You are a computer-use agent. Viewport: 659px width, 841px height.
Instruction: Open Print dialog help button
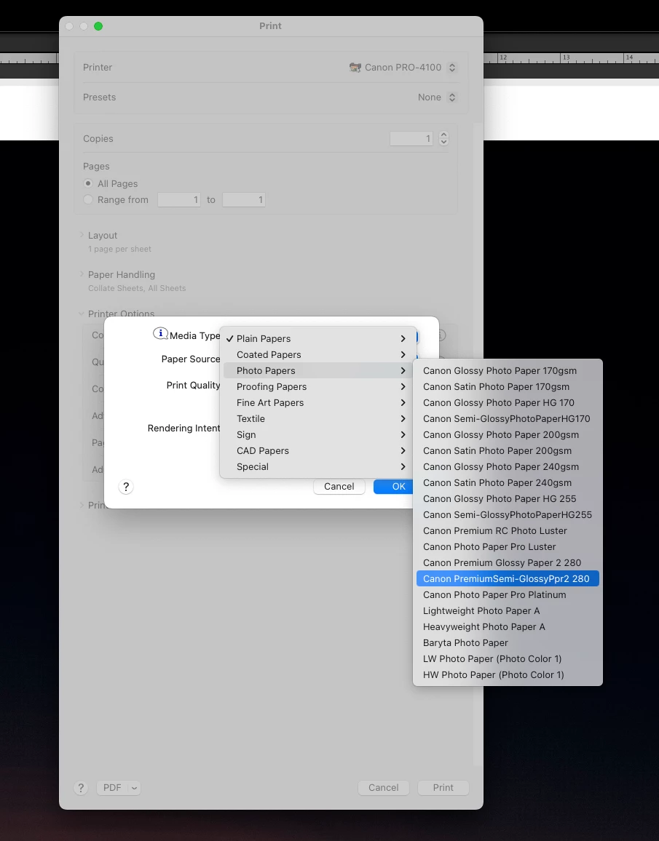(x=81, y=787)
